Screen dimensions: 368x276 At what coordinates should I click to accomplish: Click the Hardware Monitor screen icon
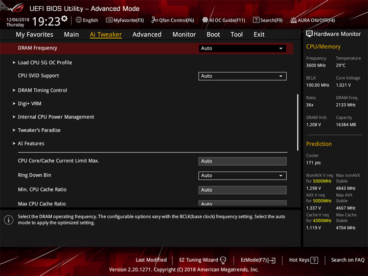pos(309,34)
